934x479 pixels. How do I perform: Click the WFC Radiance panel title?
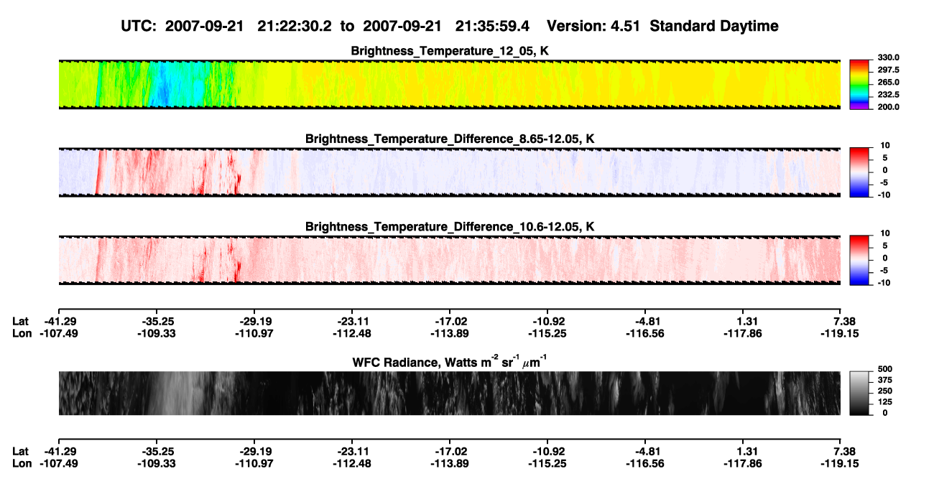click(x=450, y=362)
